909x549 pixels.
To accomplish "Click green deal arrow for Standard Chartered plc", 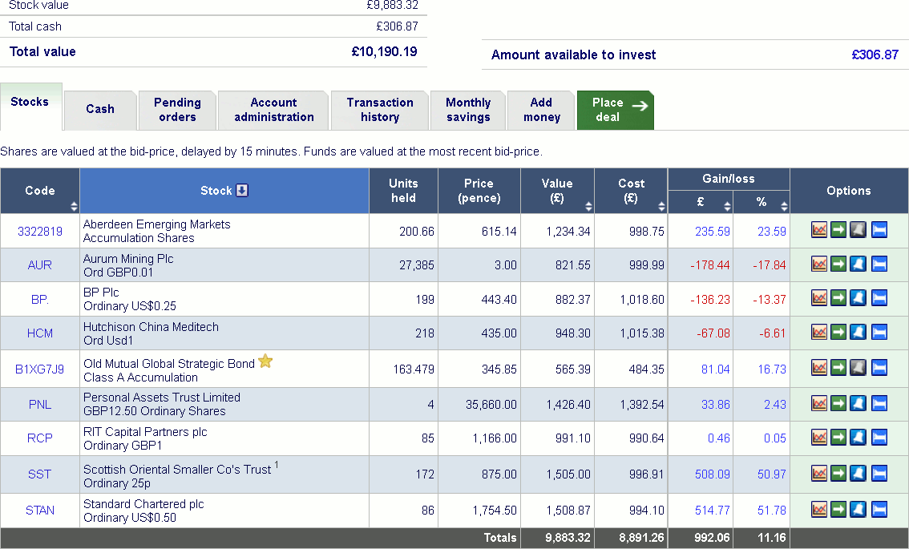I will tap(838, 510).
